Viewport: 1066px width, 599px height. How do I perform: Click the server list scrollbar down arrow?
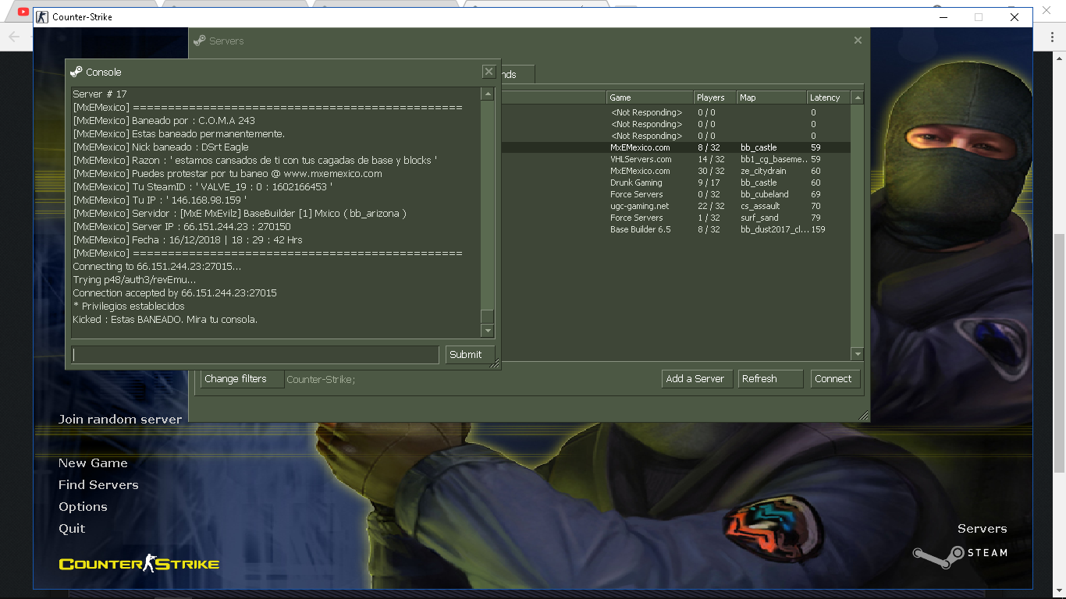coord(858,354)
